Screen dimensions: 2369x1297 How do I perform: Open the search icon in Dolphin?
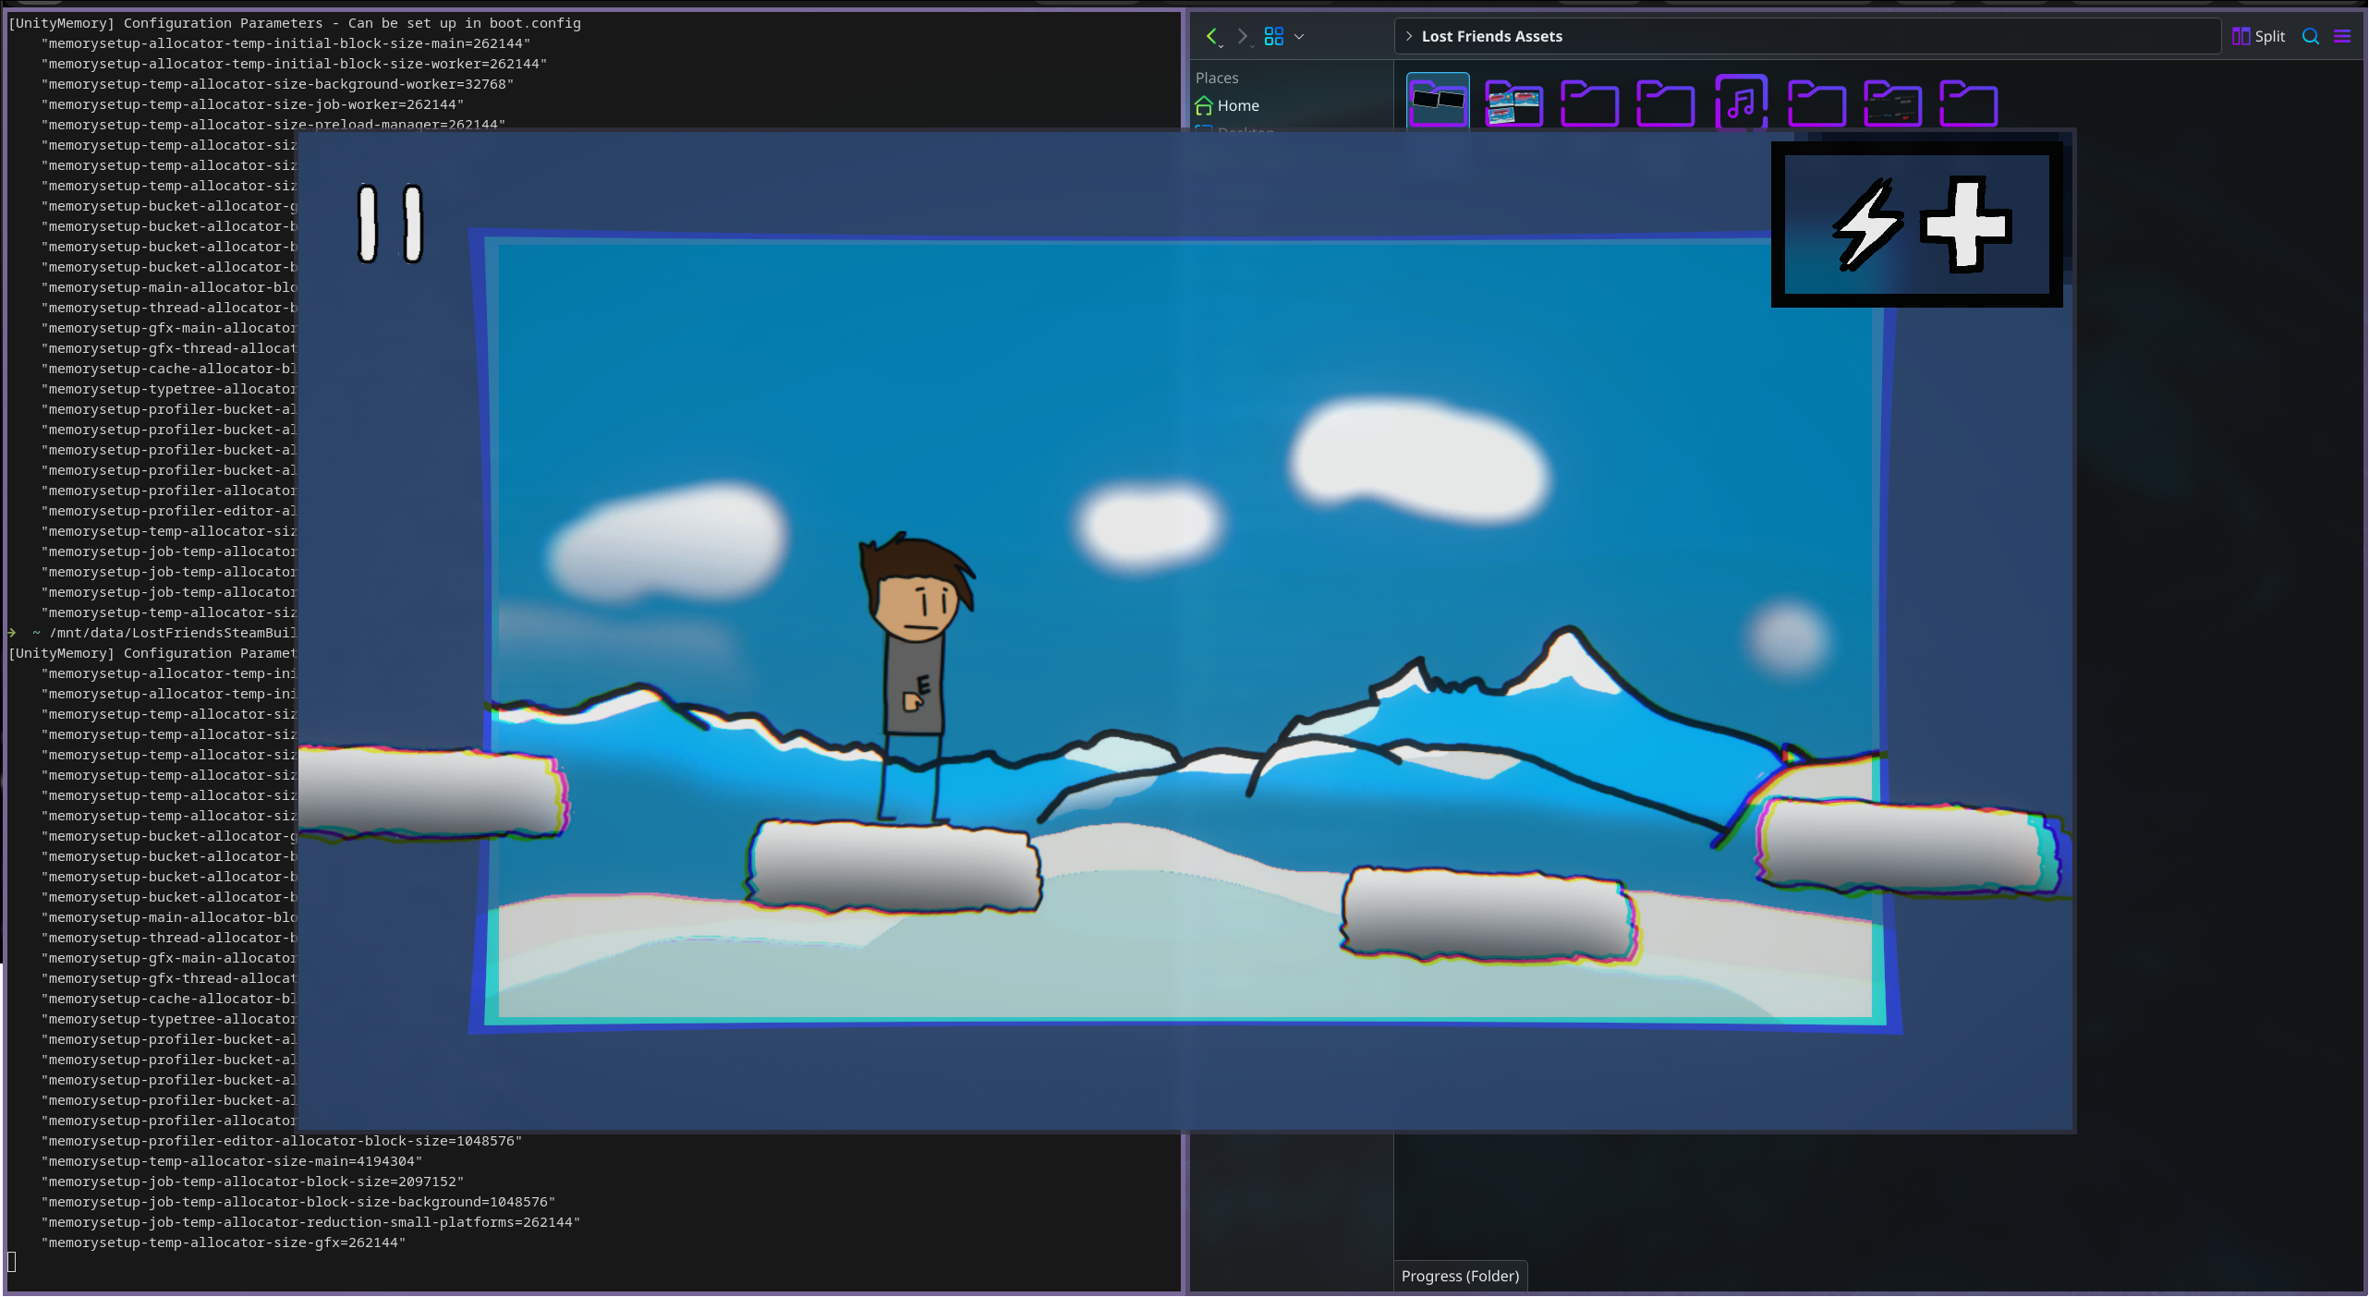pos(2311,36)
